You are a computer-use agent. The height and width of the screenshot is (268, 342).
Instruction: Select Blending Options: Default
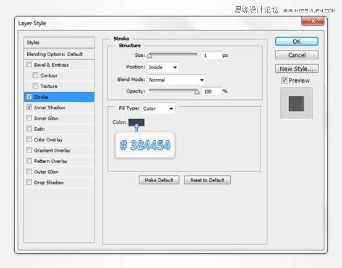coord(59,54)
